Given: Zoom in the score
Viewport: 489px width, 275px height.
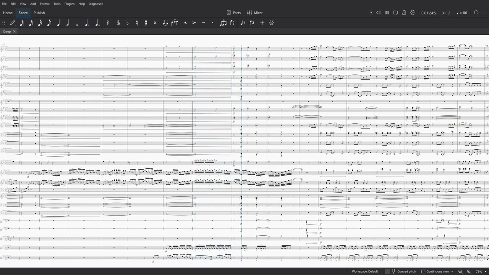Looking at the screenshot, I should [x=469, y=272].
